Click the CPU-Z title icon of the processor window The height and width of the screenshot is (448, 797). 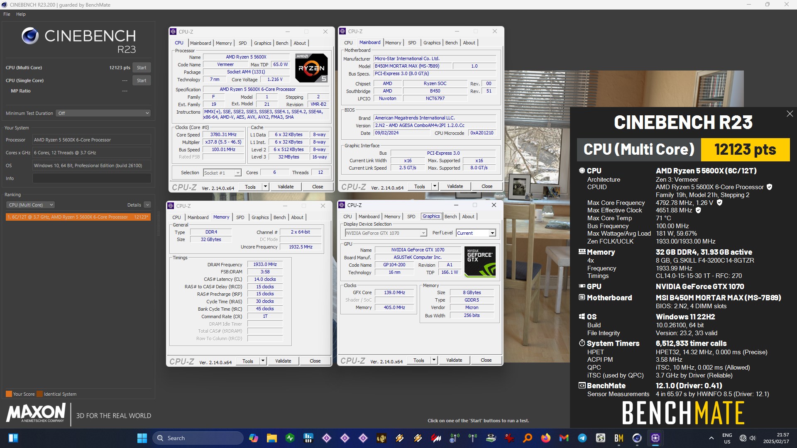[174, 32]
